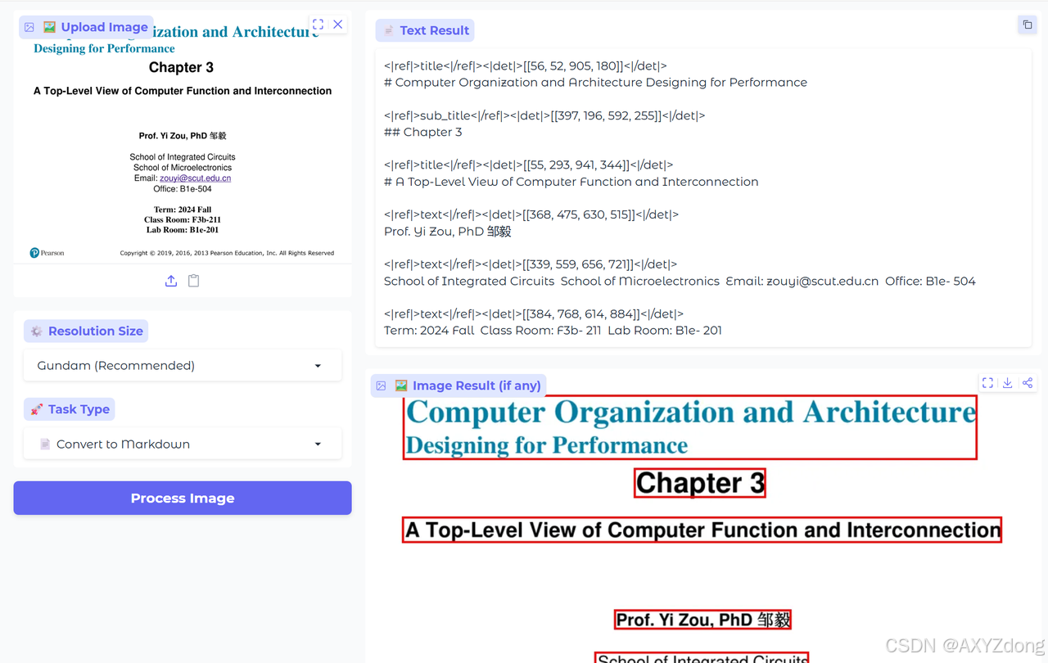
Task: Click the '# A Top-Level View' result line
Action: (x=571, y=182)
